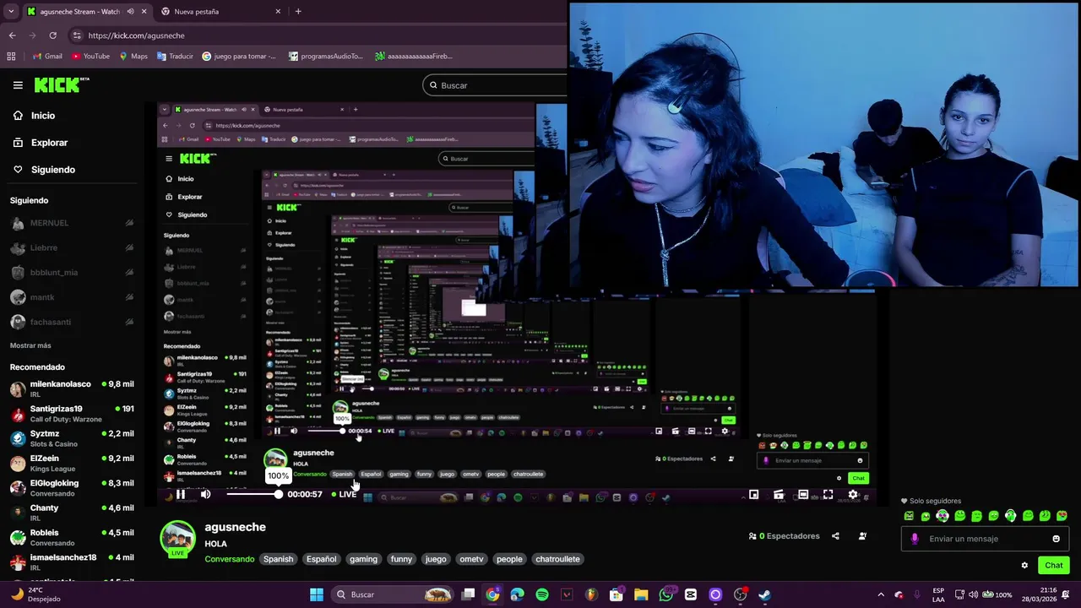Screen dimensions: 1081x608
Task: Open Santigrizas19 Warzone channel
Action: [x=72, y=414]
